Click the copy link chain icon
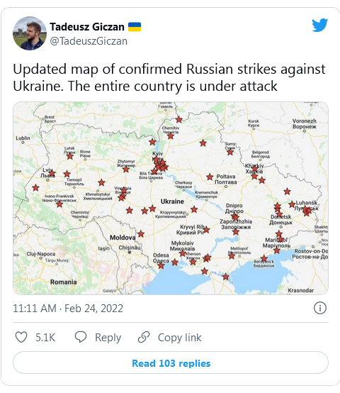 pyautogui.click(x=144, y=337)
